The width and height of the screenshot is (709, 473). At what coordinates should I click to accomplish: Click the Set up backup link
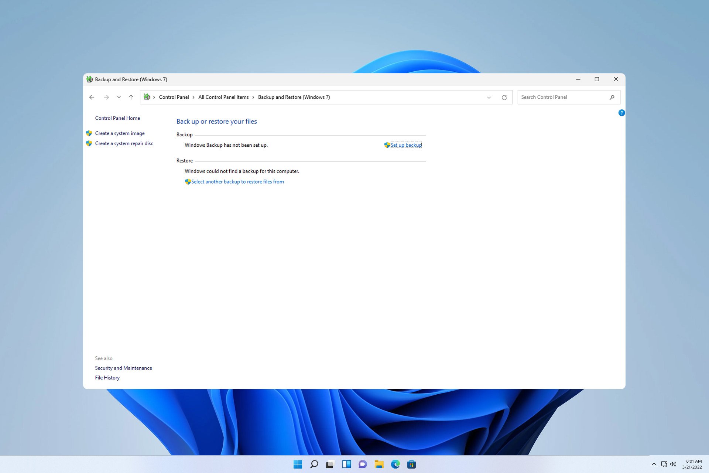pyautogui.click(x=406, y=145)
